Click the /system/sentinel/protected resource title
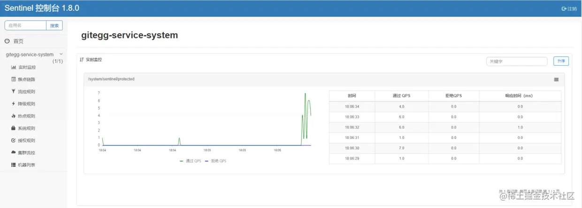 111,79
